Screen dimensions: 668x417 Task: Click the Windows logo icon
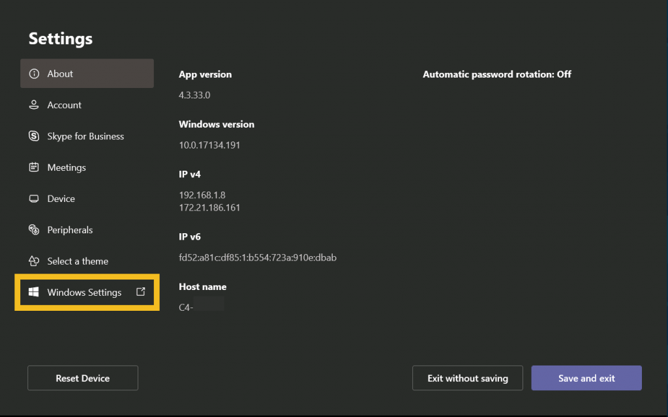(x=34, y=292)
